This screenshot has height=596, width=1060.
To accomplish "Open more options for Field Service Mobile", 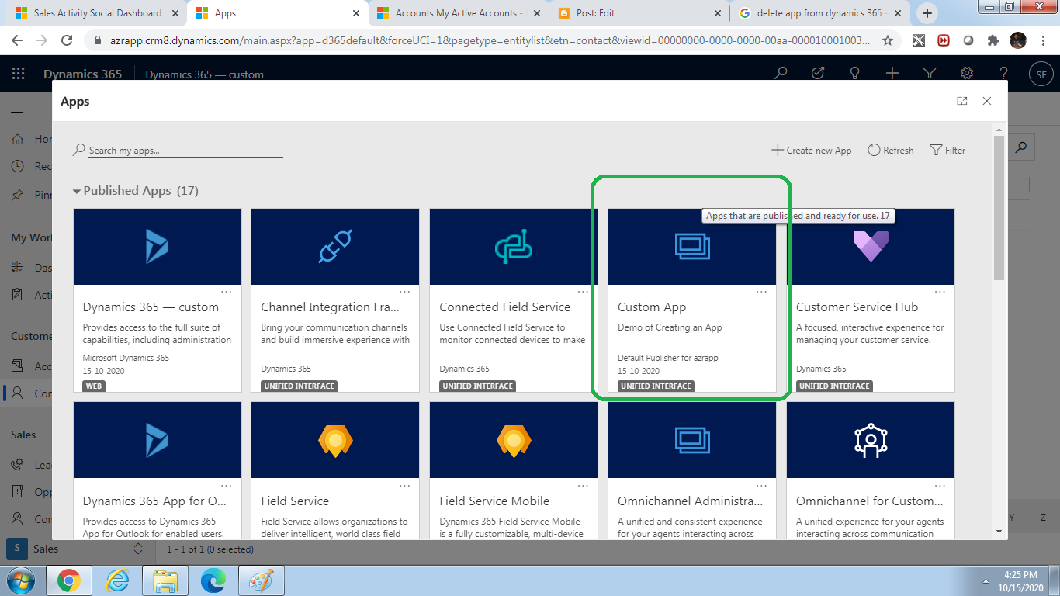I will 584,486.
